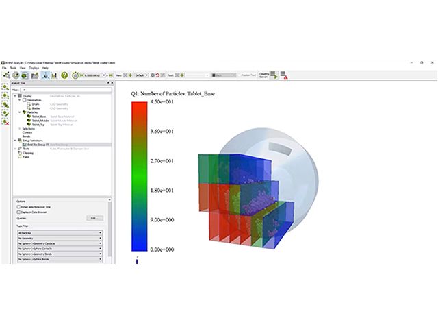This screenshot has height=329, width=438.
Task: Click the bar chart graph toolbar icon
Action: pyautogui.click(x=54, y=75)
